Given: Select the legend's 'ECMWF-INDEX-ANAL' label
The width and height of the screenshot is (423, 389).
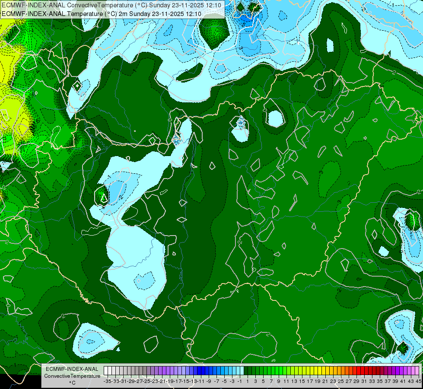Looking at the screenshot, I should pyautogui.click(x=72, y=369).
